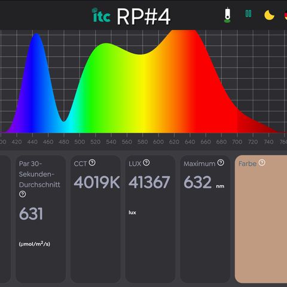
Task: Click the 540 wavelength axis label
Action: 111,142
